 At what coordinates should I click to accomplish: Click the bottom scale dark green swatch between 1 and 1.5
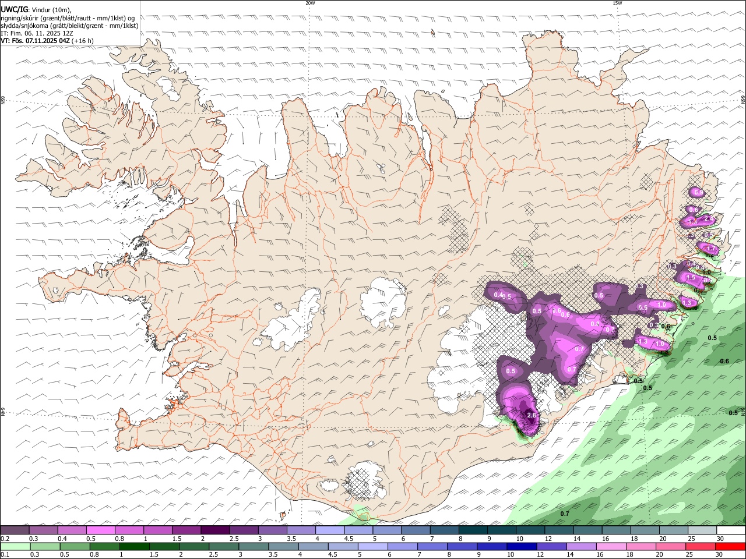point(135,546)
